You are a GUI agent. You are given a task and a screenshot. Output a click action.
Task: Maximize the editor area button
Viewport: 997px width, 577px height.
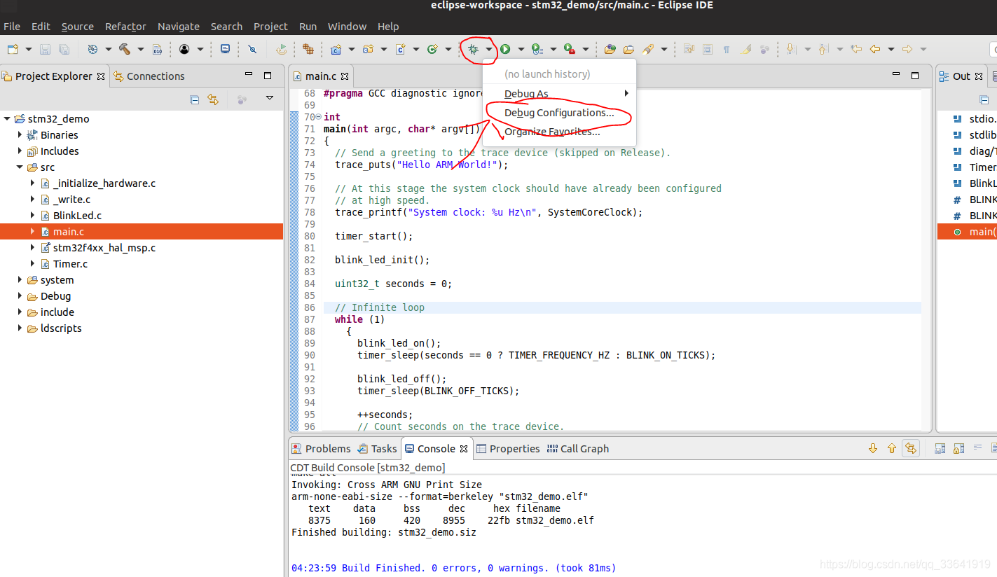click(x=915, y=75)
